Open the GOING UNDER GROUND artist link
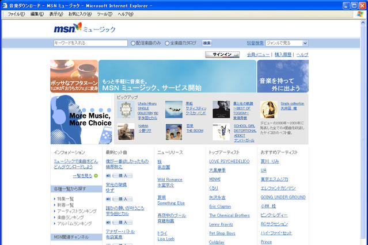The width and height of the screenshot is (368, 245). coord(283,197)
